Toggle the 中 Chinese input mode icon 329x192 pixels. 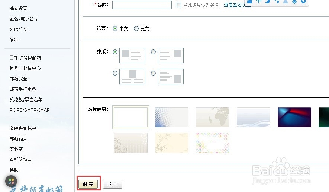point(258,1)
